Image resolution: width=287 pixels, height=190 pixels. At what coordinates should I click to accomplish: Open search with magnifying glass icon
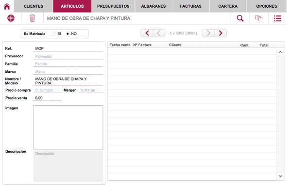240,18
